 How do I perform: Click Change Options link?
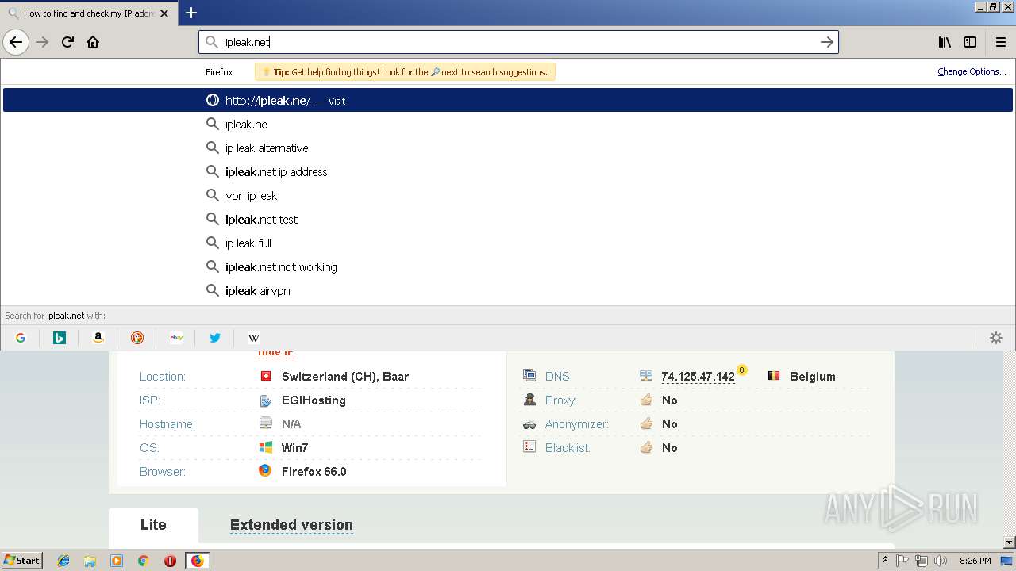pyautogui.click(x=972, y=71)
